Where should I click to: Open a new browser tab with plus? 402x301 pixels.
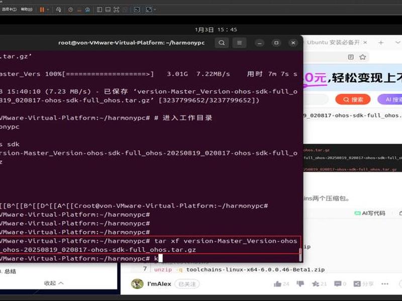[x=381, y=43]
